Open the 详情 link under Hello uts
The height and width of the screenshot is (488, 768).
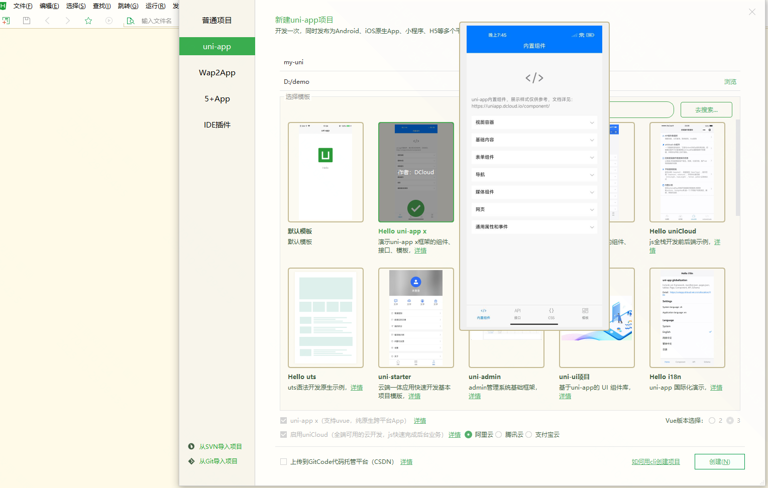pos(357,388)
